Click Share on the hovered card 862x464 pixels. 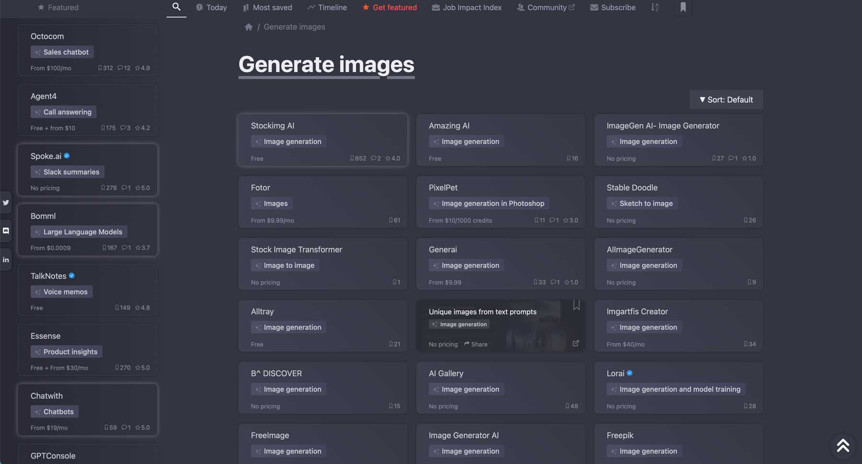pyautogui.click(x=476, y=344)
